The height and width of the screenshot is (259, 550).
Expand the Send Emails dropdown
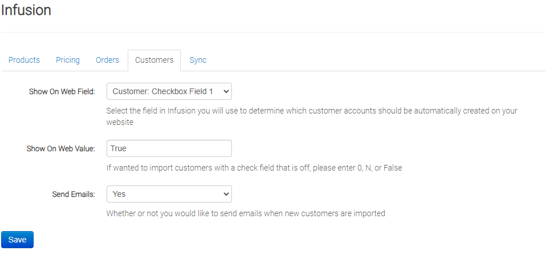pos(169,194)
